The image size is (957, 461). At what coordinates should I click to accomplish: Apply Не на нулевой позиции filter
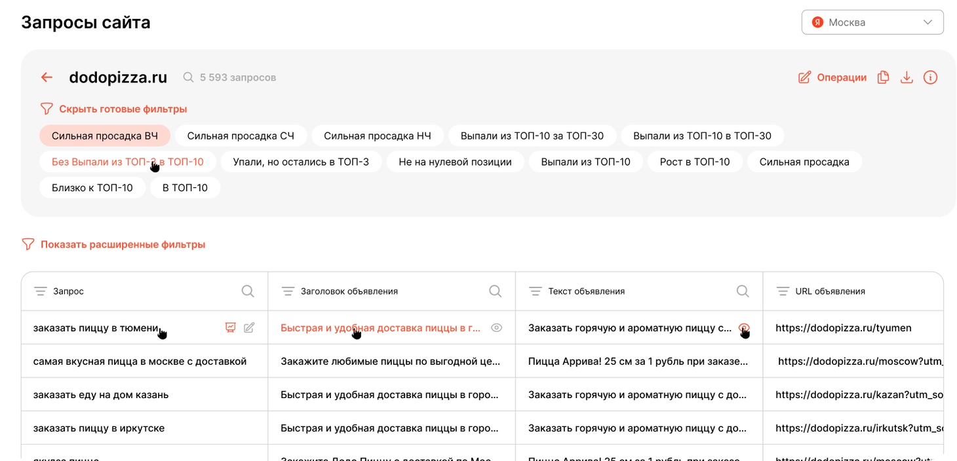click(455, 162)
